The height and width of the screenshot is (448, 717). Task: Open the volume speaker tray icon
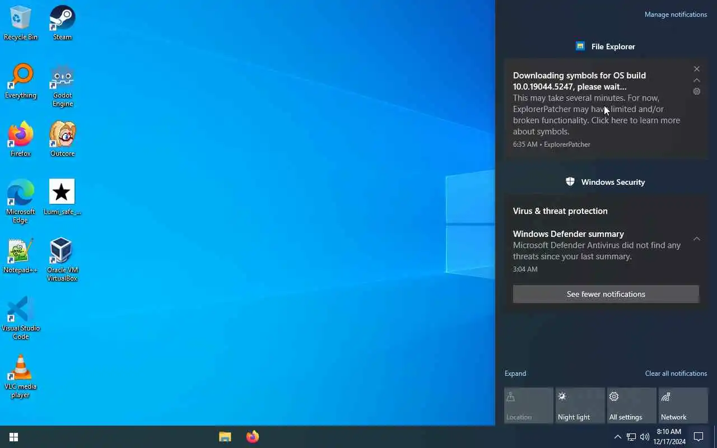645,437
